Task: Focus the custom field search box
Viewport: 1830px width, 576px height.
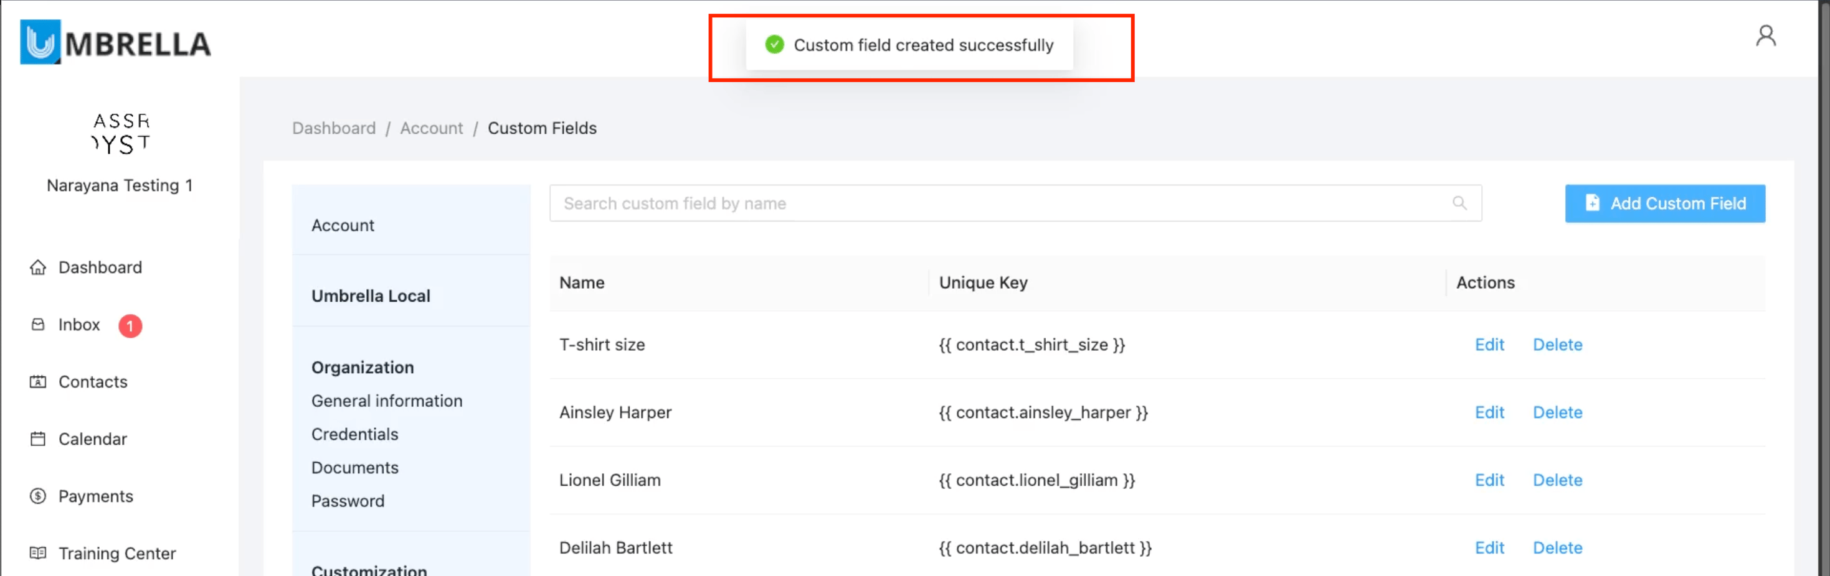Action: click(995, 203)
